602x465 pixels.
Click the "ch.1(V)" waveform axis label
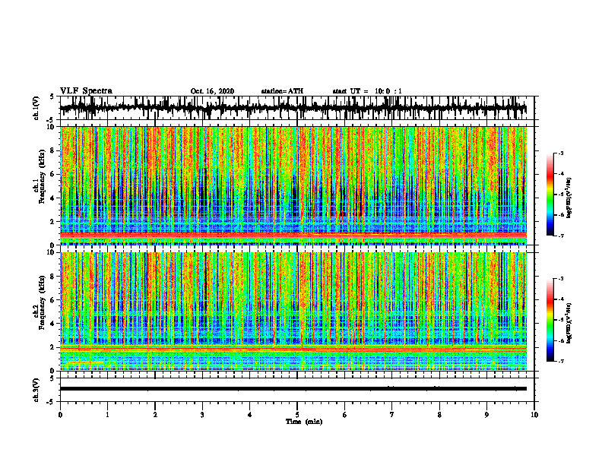point(36,108)
